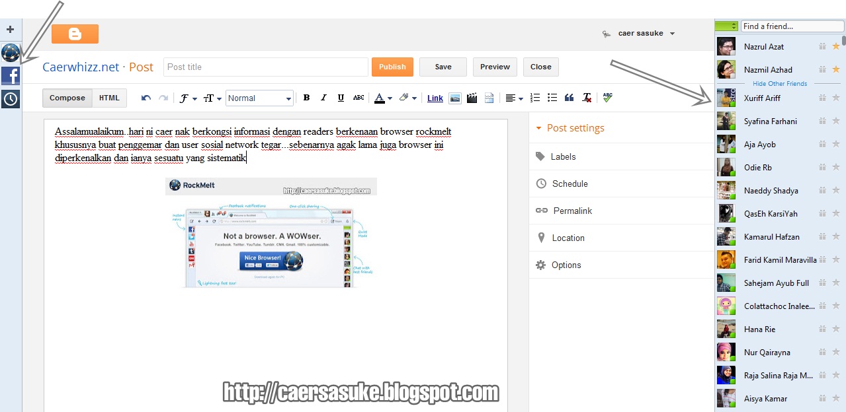Undo the last edit

click(146, 98)
